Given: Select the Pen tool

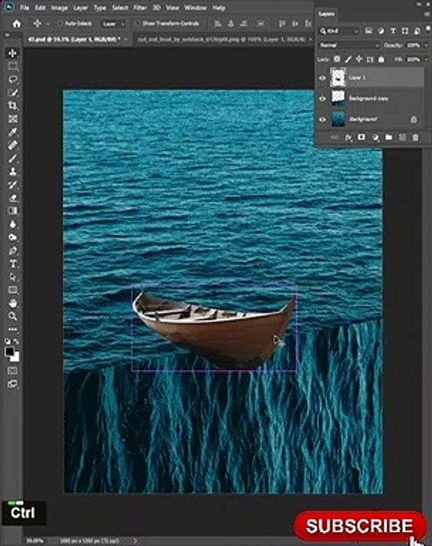Looking at the screenshot, I should click(13, 251).
